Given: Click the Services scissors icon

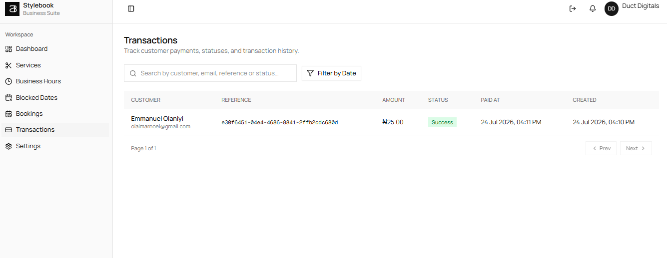Looking at the screenshot, I should click(x=8, y=65).
